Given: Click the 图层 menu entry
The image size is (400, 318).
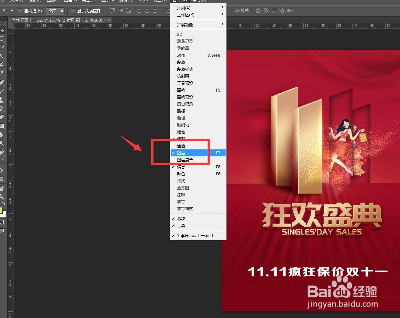Looking at the screenshot, I should pyautogui.click(x=198, y=153).
